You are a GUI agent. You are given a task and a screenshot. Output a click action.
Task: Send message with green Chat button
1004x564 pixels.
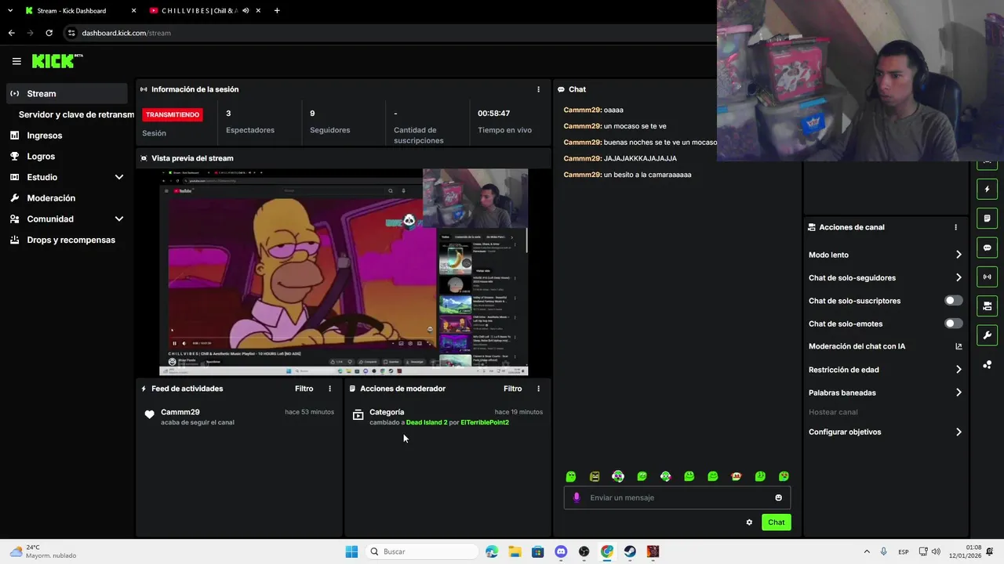[x=776, y=522]
